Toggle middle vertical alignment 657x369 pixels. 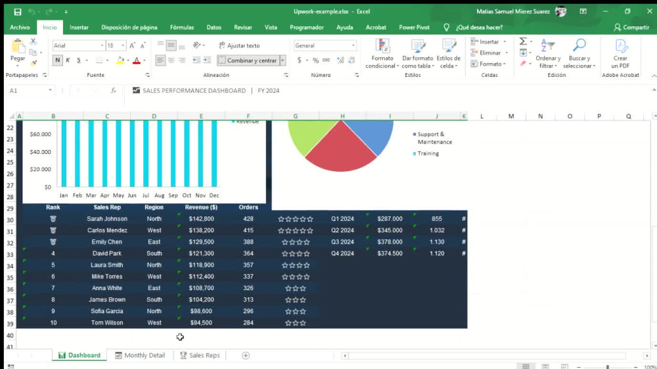point(171,45)
